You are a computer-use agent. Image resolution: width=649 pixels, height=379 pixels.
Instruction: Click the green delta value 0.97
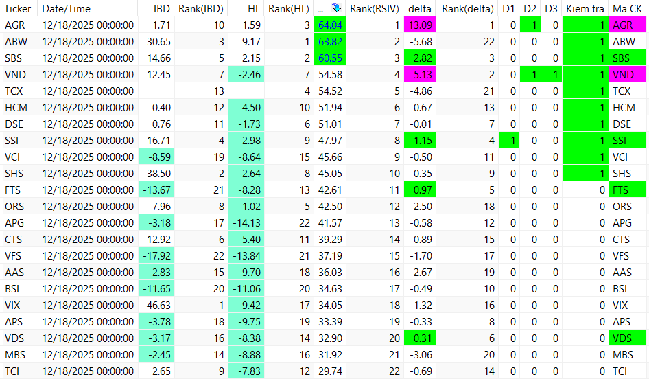420,190
